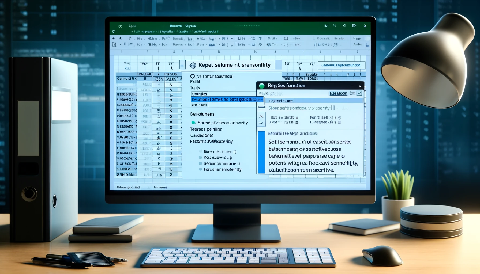The width and height of the screenshot is (480, 274).
Task: Click the RanOo column header
Action: pyautogui.click(x=171, y=74)
